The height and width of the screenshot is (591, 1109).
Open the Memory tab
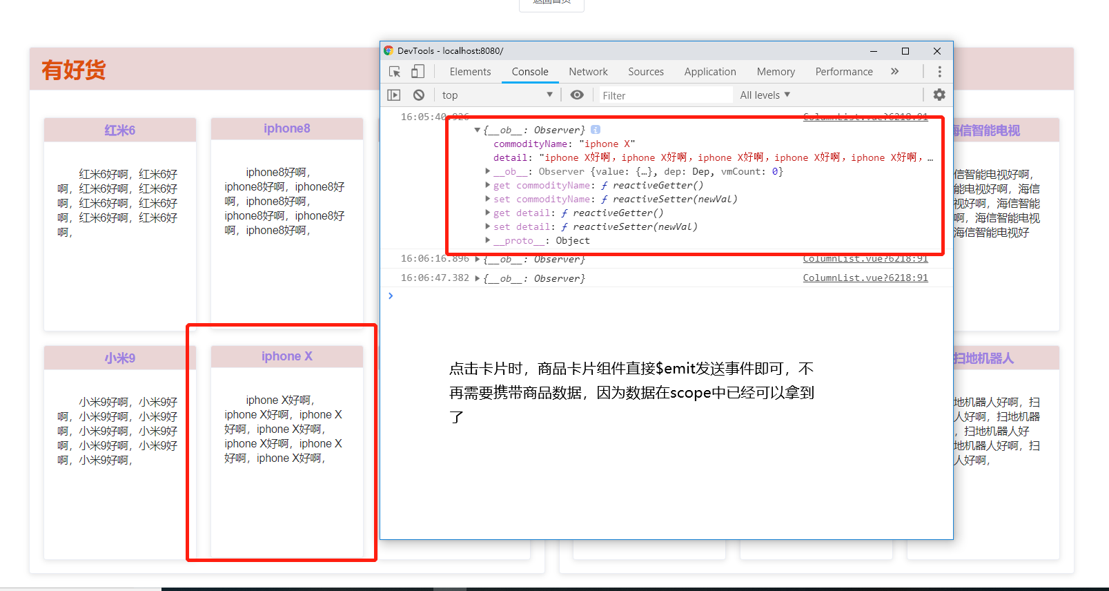(776, 72)
